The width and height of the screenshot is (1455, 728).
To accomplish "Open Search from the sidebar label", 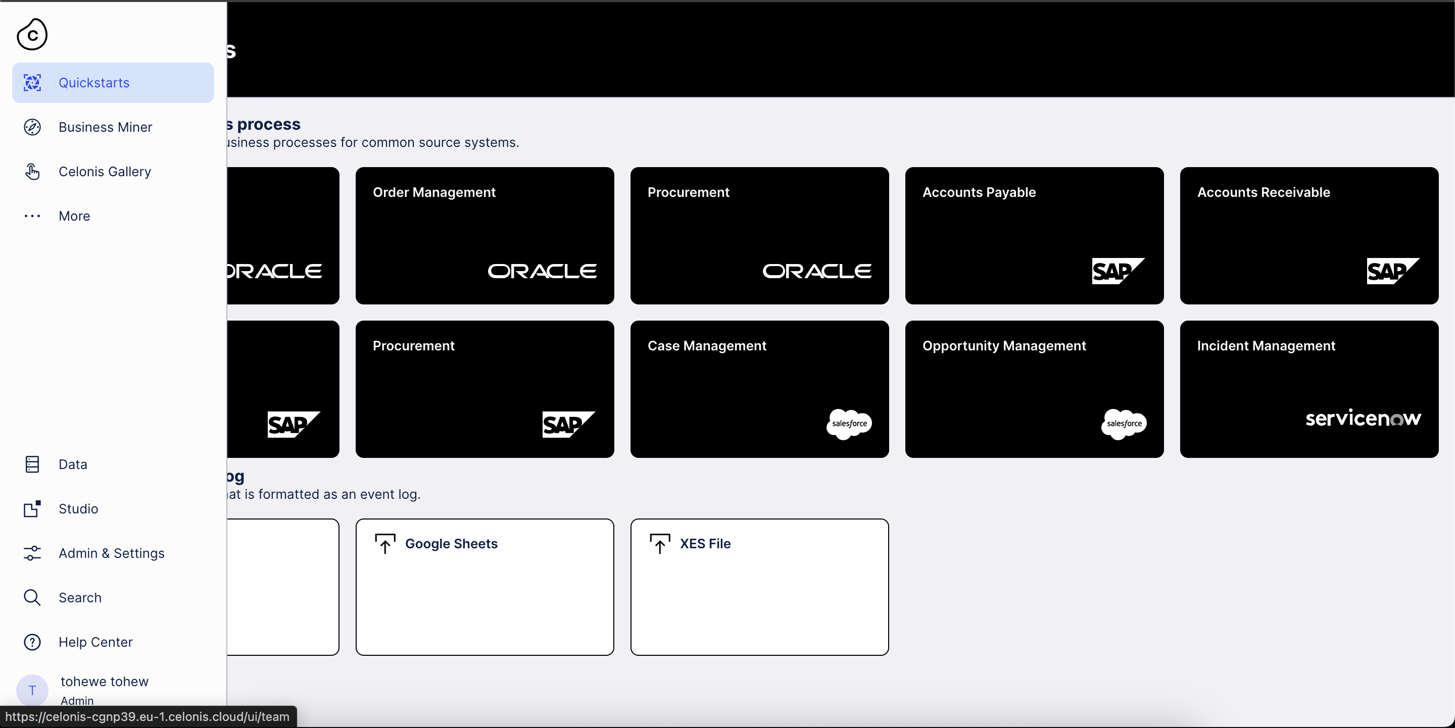I will (x=80, y=598).
